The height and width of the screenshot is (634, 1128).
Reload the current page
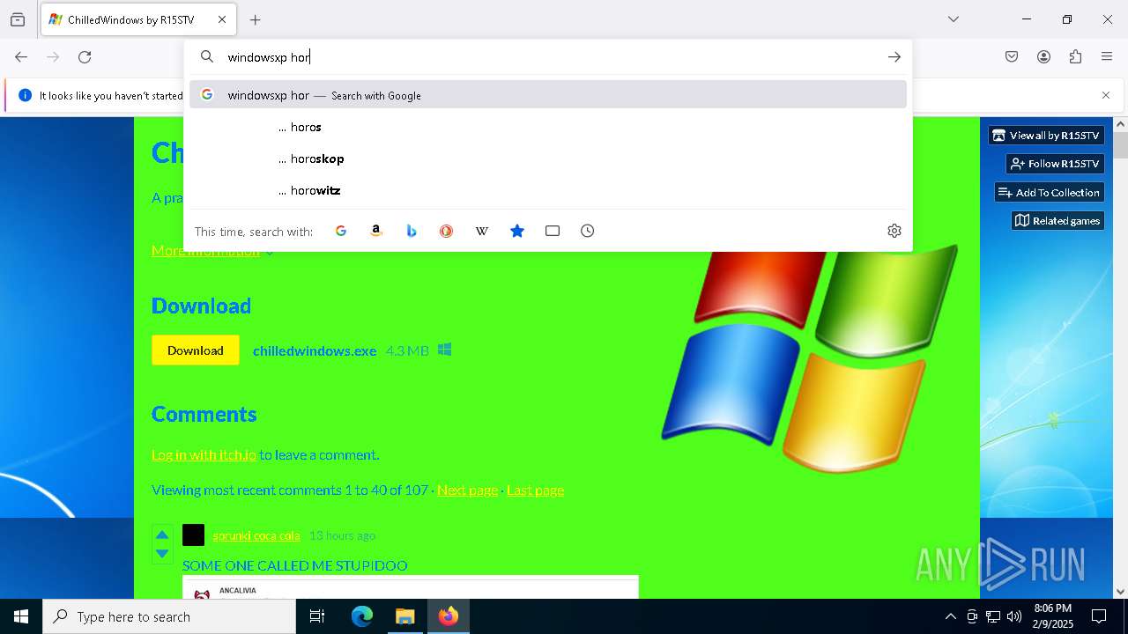tap(85, 57)
